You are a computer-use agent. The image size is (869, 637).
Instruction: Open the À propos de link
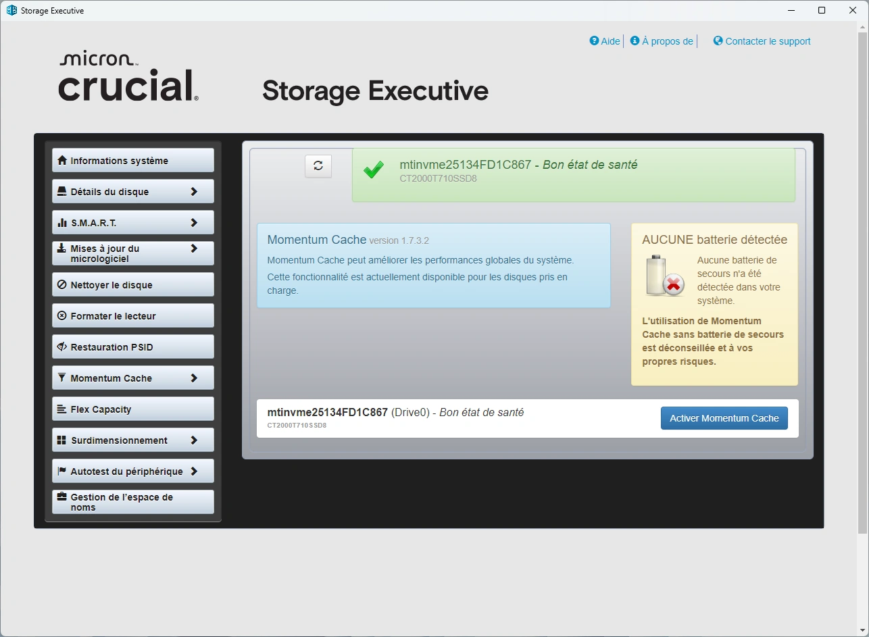(662, 41)
